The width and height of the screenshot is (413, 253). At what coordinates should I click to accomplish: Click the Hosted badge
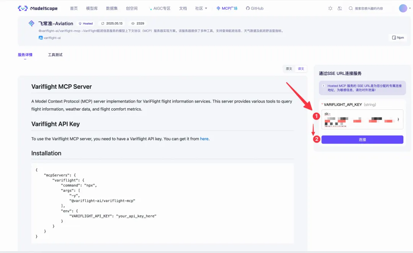click(x=86, y=23)
